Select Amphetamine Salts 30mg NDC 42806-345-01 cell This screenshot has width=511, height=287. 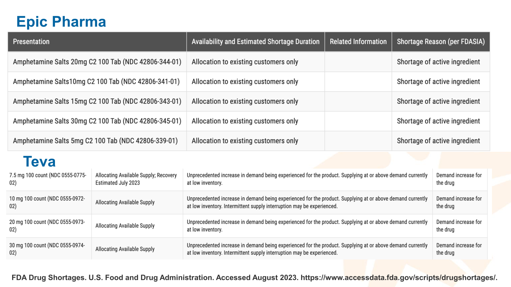97,121
